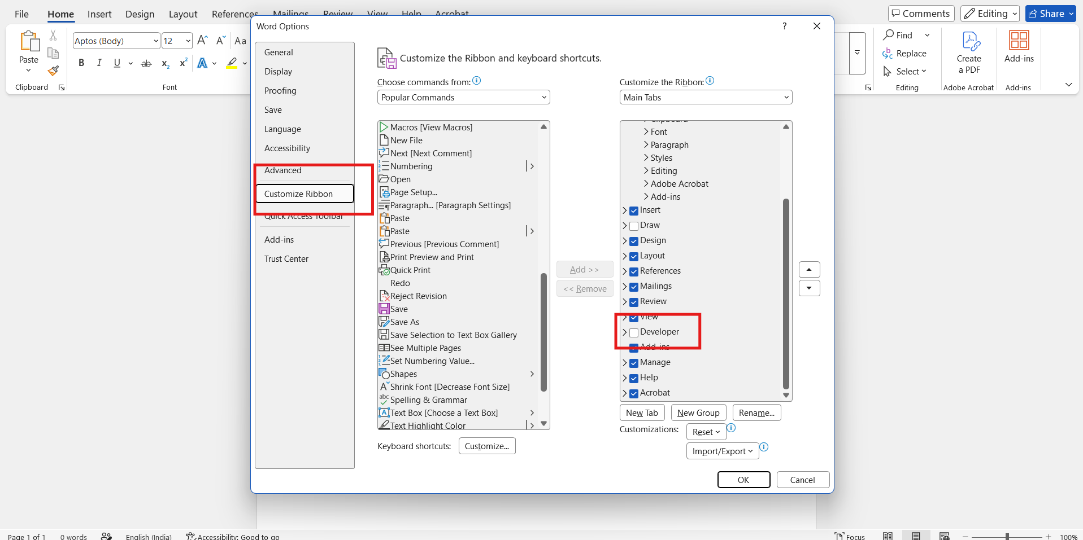
Task: Apply Underline formatting icon
Action: (x=117, y=63)
